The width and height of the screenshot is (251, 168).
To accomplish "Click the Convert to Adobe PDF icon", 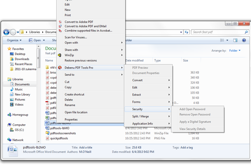I will click(x=60, y=22).
